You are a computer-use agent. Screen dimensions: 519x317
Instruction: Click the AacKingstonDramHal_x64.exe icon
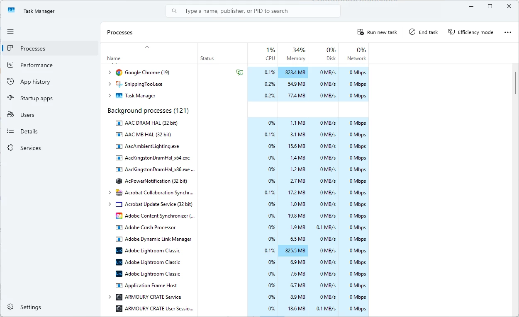point(119,158)
